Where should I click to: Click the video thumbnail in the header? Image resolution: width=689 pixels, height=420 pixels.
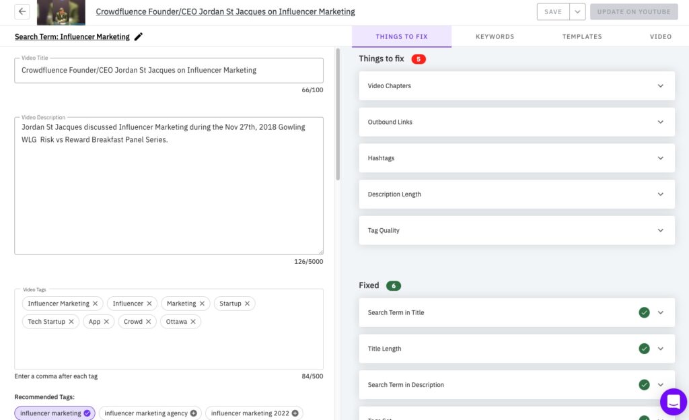pos(61,12)
